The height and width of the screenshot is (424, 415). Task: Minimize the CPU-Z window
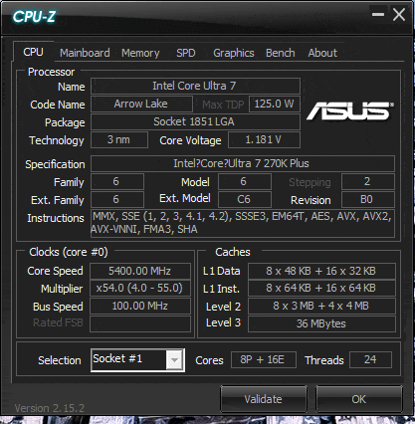(378, 14)
